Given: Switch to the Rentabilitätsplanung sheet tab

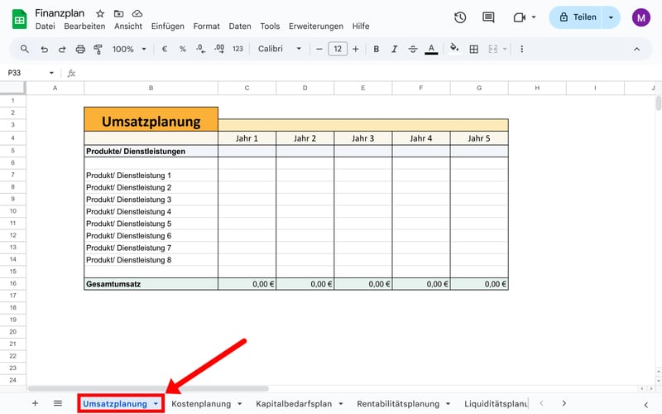Looking at the screenshot, I should click(397, 404).
